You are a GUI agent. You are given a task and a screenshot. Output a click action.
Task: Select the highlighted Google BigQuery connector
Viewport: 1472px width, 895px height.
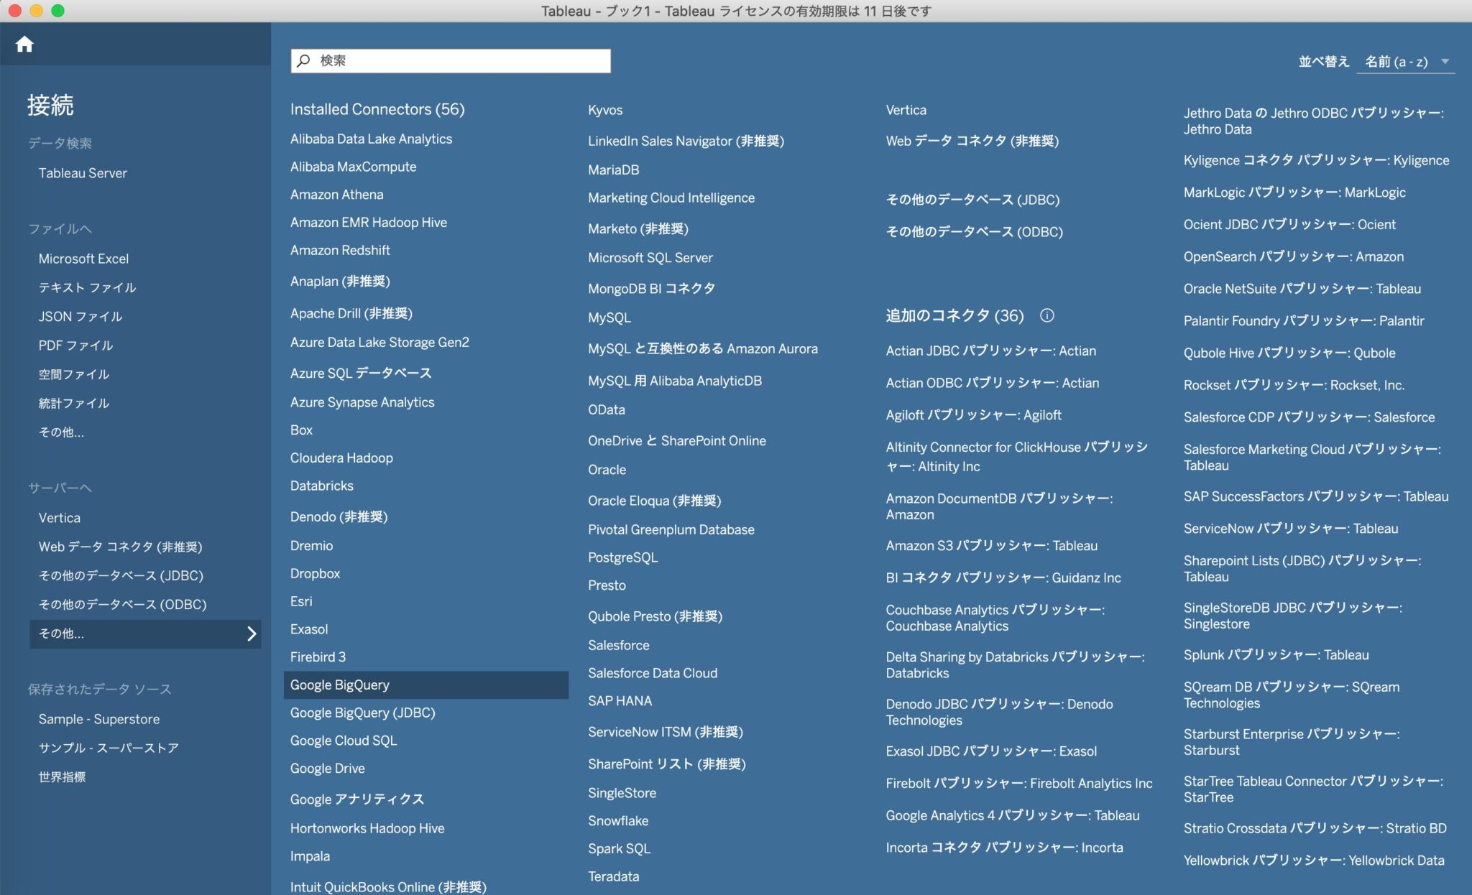click(x=341, y=685)
